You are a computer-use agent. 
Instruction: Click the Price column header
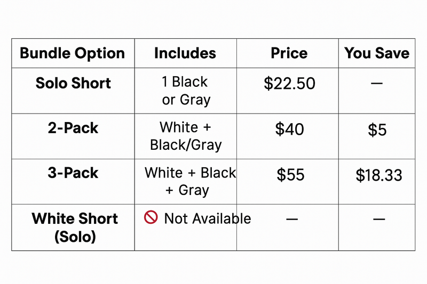pyautogui.click(x=289, y=53)
